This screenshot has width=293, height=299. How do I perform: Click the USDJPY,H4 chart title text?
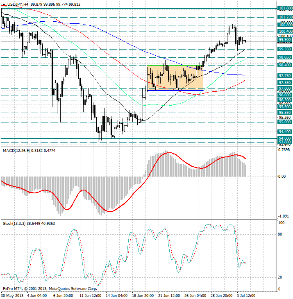18,4
